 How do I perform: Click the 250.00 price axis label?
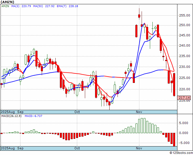point(184,25)
